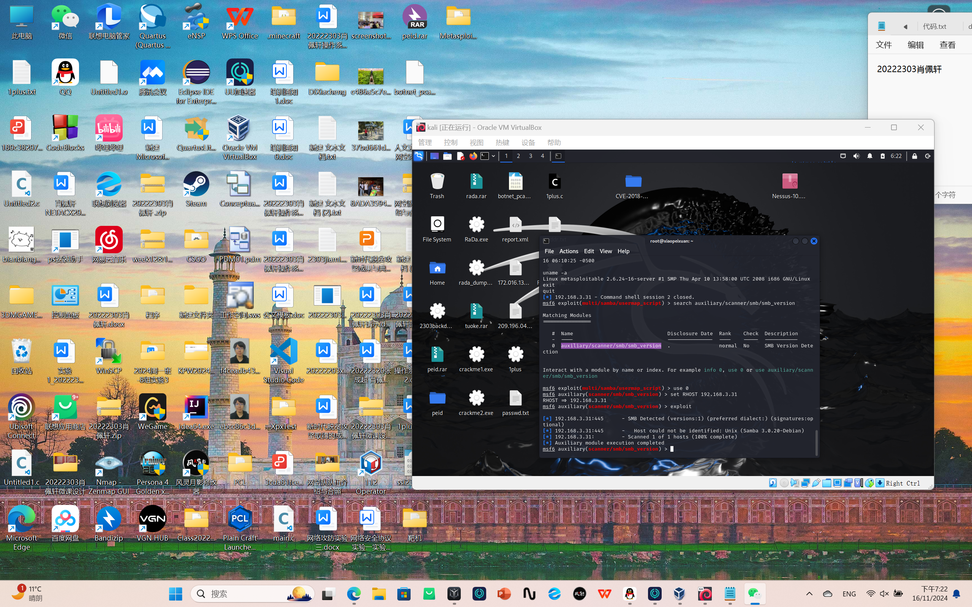Open Kali panel notifications bell
The height and width of the screenshot is (607, 972).
[x=869, y=156]
